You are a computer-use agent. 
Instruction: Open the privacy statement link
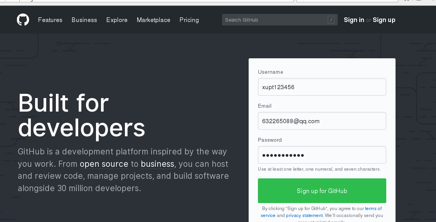(x=304, y=215)
